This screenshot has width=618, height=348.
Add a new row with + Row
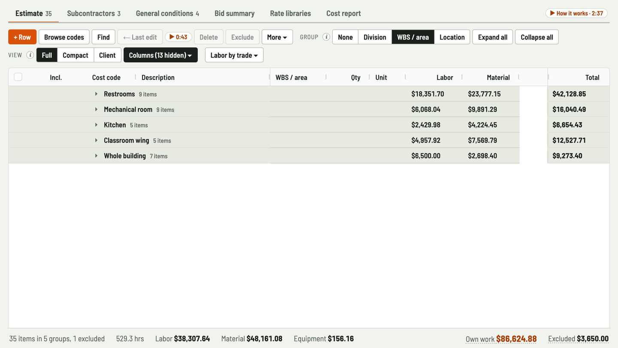point(22,37)
